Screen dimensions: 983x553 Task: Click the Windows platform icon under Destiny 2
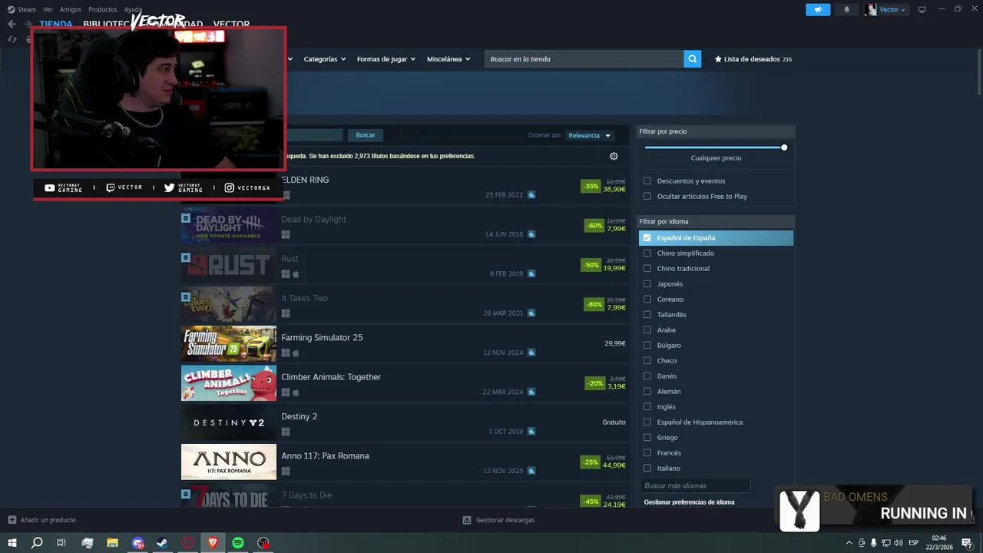tap(286, 432)
